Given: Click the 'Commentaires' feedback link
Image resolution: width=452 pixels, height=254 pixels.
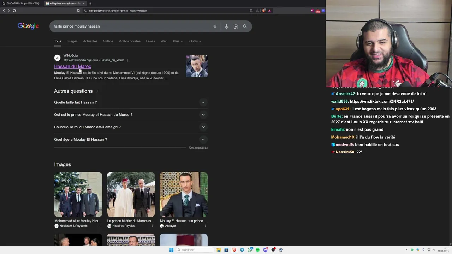Looking at the screenshot, I should coord(198,147).
